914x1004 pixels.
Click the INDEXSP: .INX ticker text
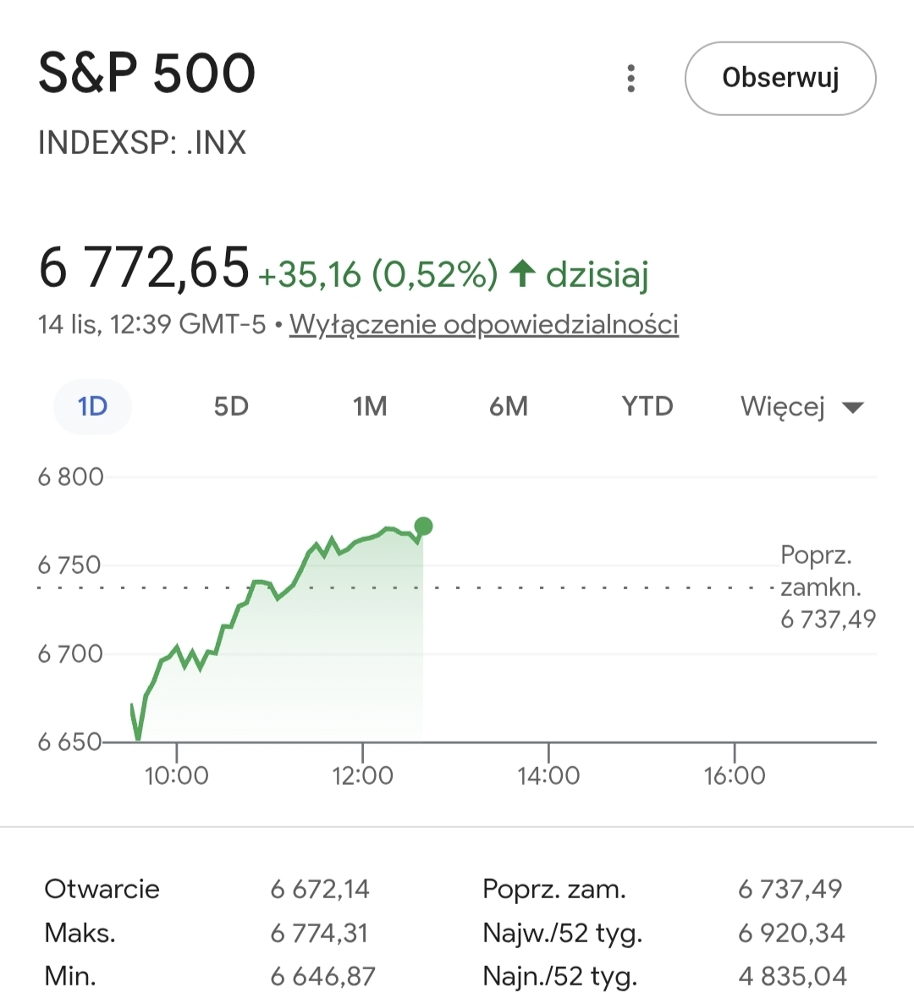point(142,143)
